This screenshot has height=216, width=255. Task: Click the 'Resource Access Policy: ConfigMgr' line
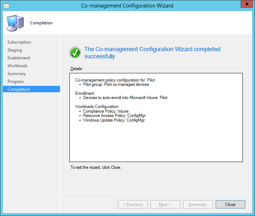[114, 116]
